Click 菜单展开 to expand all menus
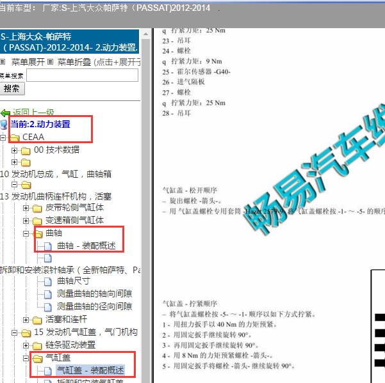Image resolution: width=385 pixels, height=383 pixels. tap(28, 62)
